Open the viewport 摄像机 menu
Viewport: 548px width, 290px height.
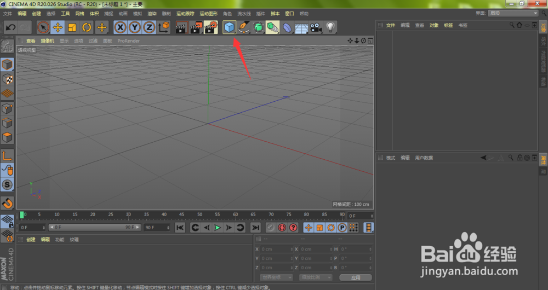pos(48,41)
